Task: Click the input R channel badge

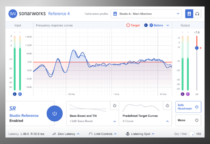Action: tap(20, 94)
